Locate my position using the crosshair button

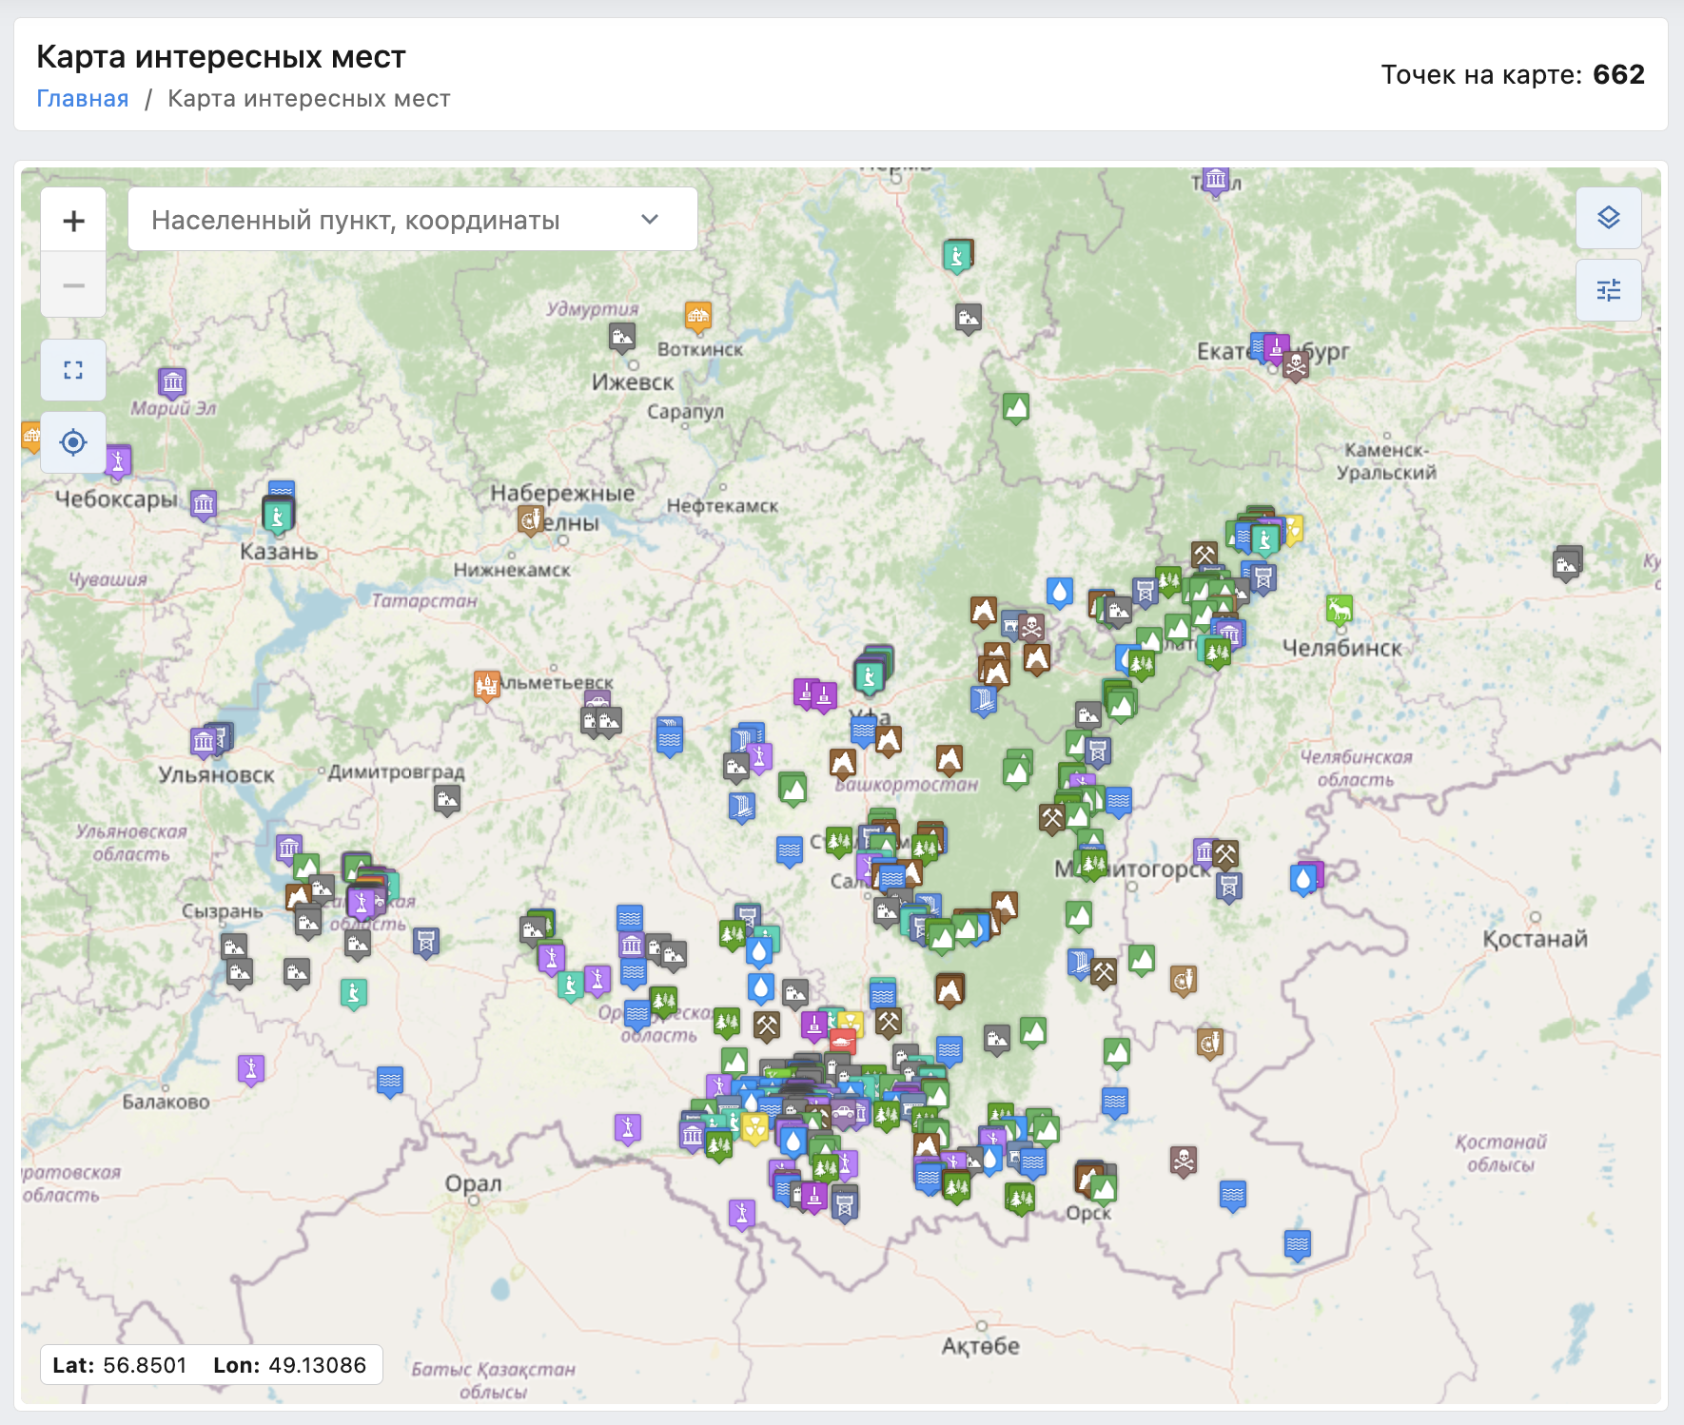coord(73,442)
